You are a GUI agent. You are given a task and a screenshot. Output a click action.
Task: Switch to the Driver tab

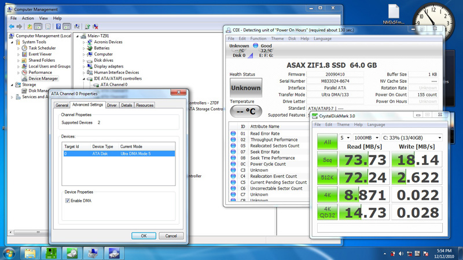[x=112, y=105]
